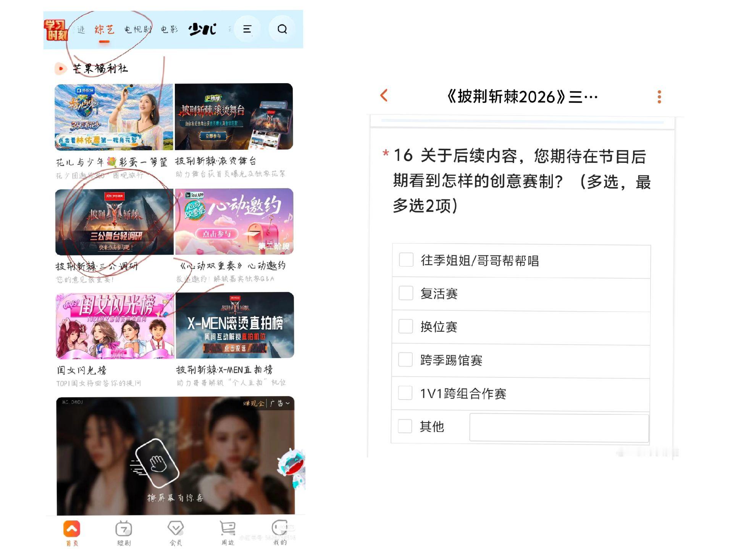Open the 《心动双重奏》心动邀约 title
This screenshot has width=733, height=549.
(232, 265)
